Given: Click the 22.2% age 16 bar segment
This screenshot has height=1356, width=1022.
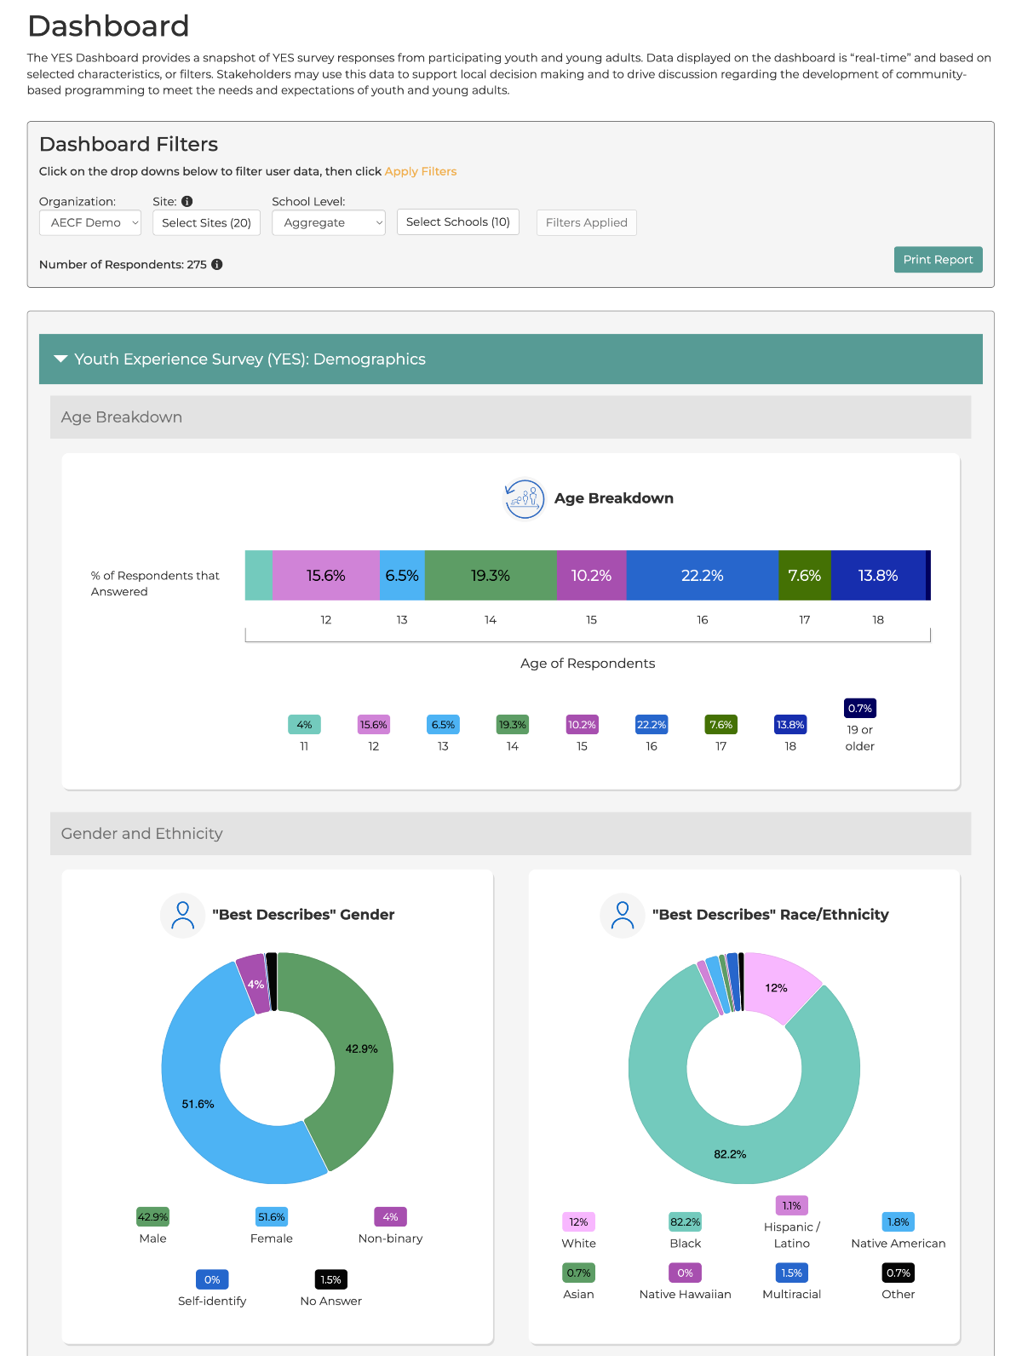Looking at the screenshot, I should 702,576.
